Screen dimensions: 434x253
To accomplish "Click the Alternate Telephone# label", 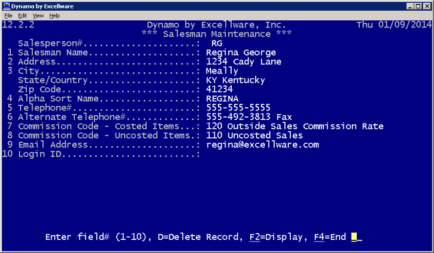I will point(72,117).
